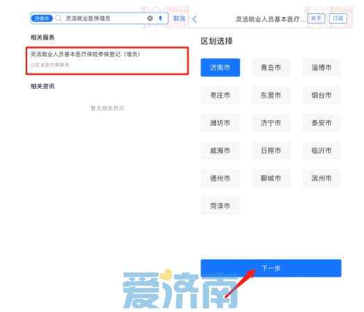Click the 订阅 subscribe button
Screen dimensions: 364x312
(338, 18)
